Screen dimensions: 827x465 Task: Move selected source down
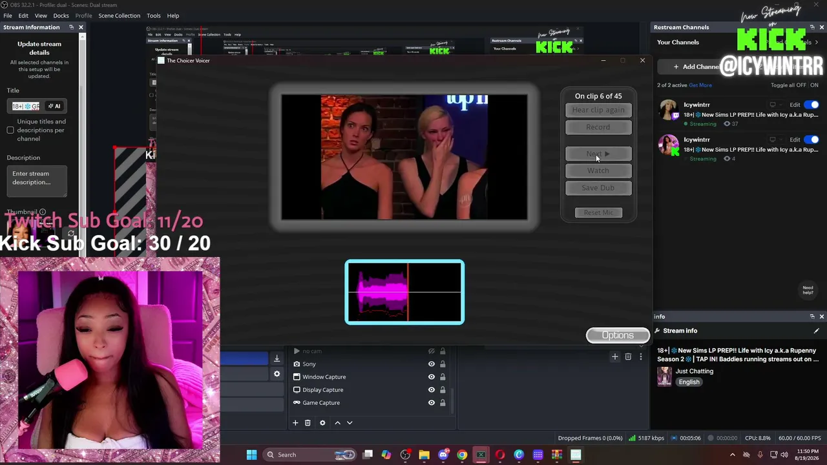[350, 423]
